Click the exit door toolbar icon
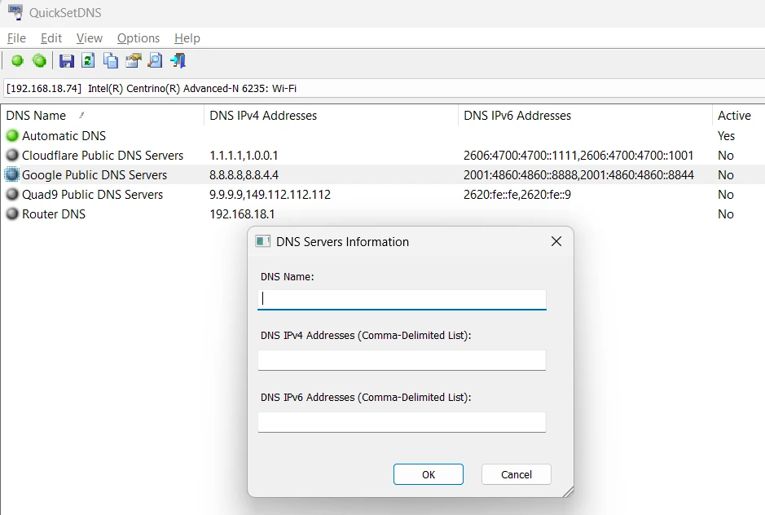 coord(178,60)
